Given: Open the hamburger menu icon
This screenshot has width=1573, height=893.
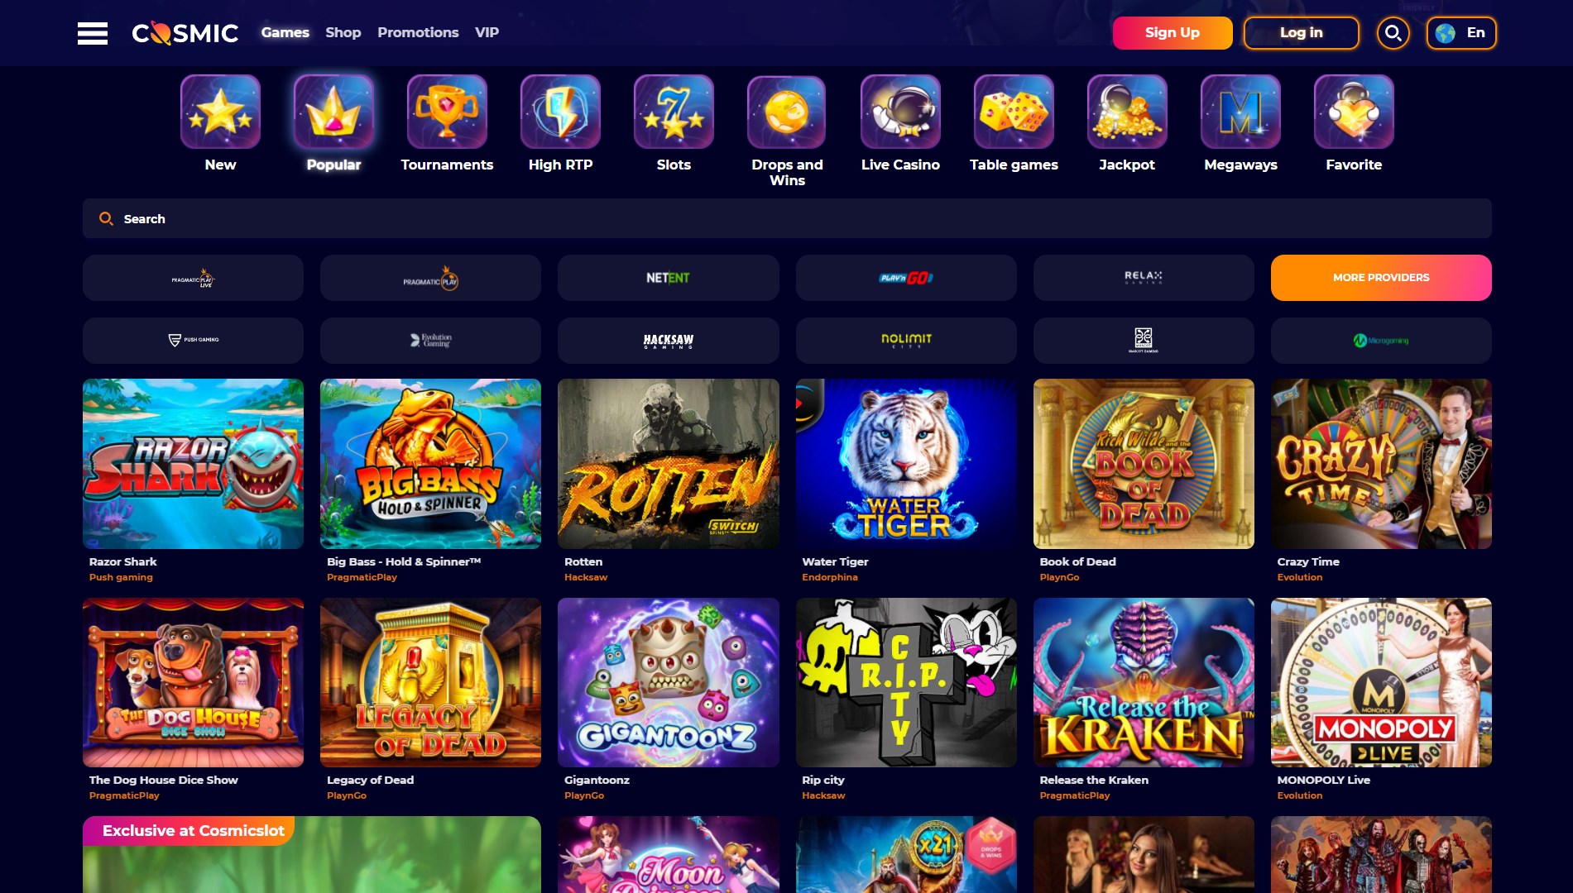Looking at the screenshot, I should [92, 33].
